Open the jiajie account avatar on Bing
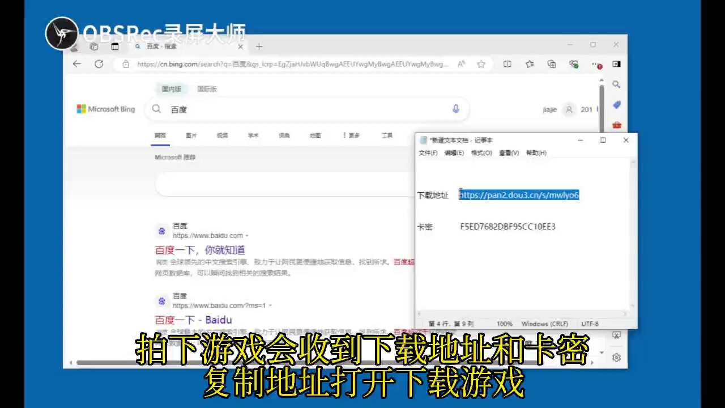The image size is (725, 408). (x=569, y=109)
